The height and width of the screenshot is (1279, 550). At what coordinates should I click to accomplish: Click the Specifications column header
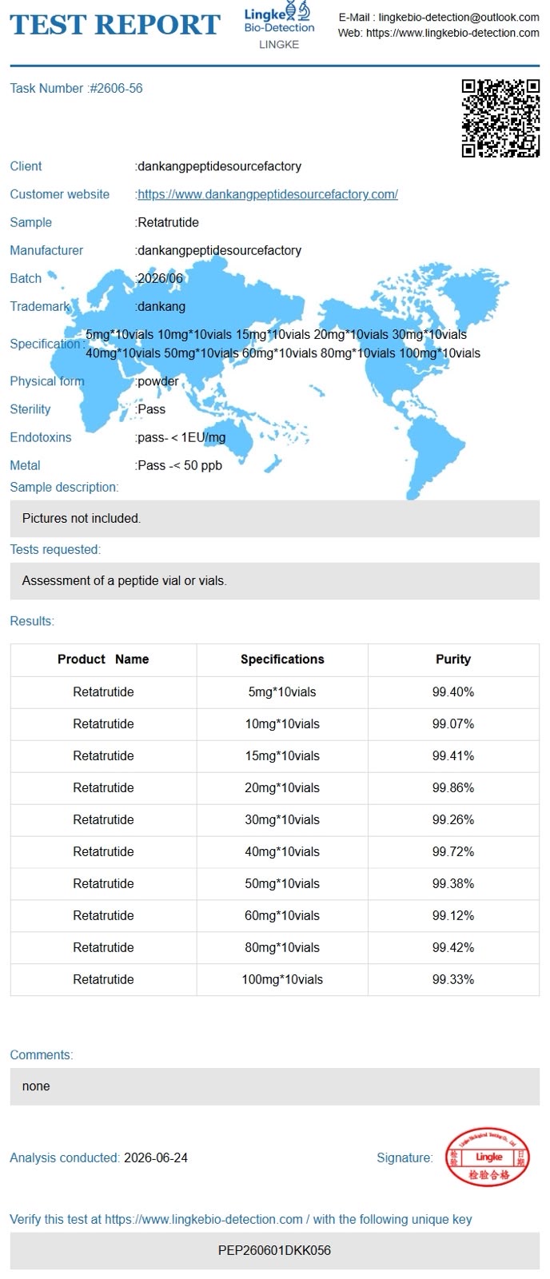click(x=282, y=659)
